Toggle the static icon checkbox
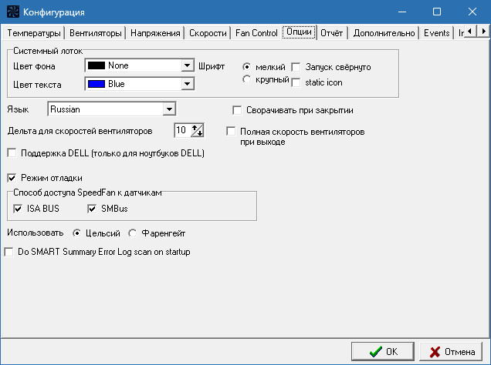491x365 pixels. pos(296,82)
